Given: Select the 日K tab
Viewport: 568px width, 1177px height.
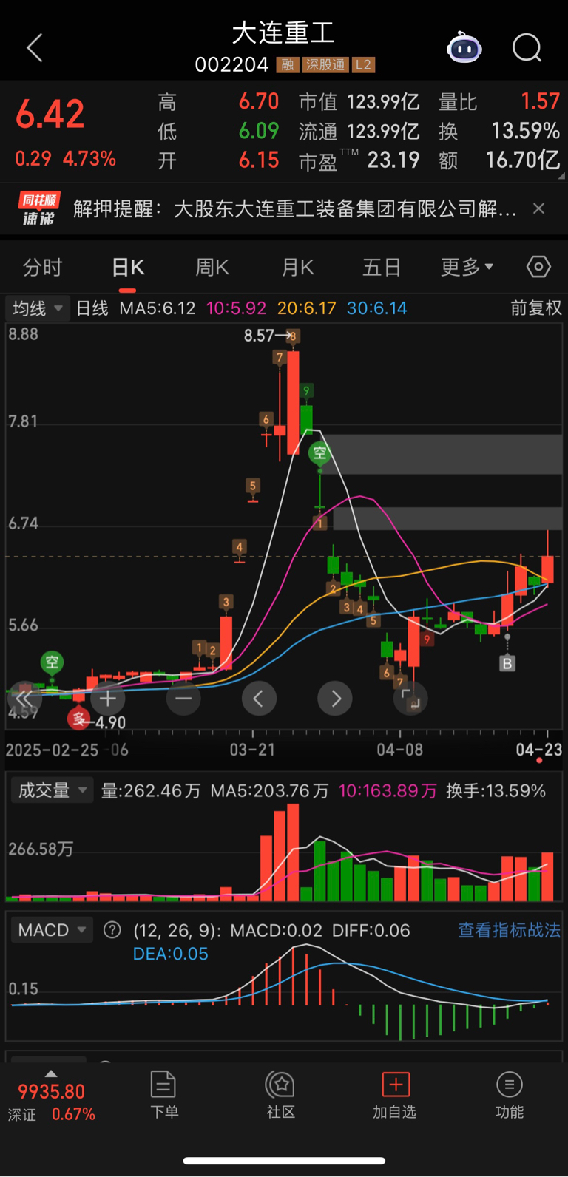Looking at the screenshot, I should click(128, 267).
